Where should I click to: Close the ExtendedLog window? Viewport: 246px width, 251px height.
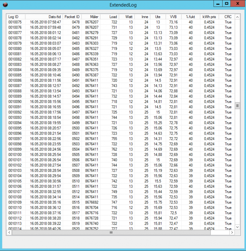point(238,4)
